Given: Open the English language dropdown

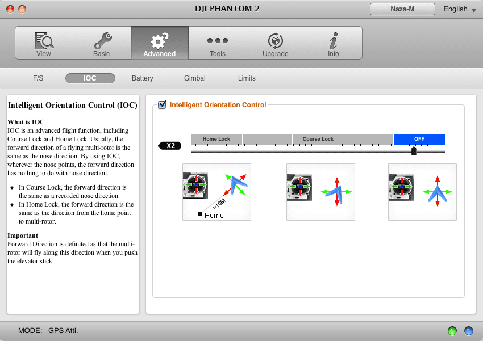Looking at the screenshot, I should pyautogui.click(x=459, y=9).
